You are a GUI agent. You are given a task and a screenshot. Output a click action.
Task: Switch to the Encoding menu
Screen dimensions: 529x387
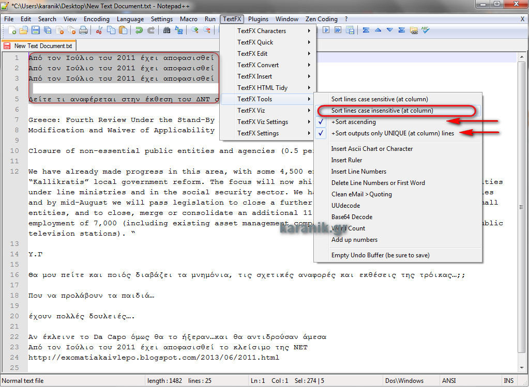(x=96, y=19)
